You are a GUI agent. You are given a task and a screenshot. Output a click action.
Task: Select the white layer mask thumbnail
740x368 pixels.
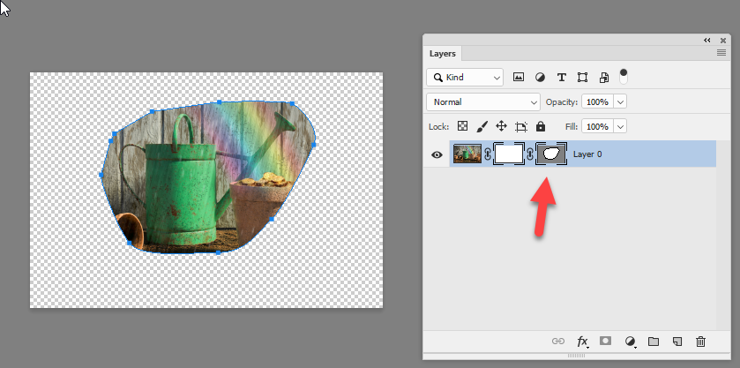tap(509, 154)
